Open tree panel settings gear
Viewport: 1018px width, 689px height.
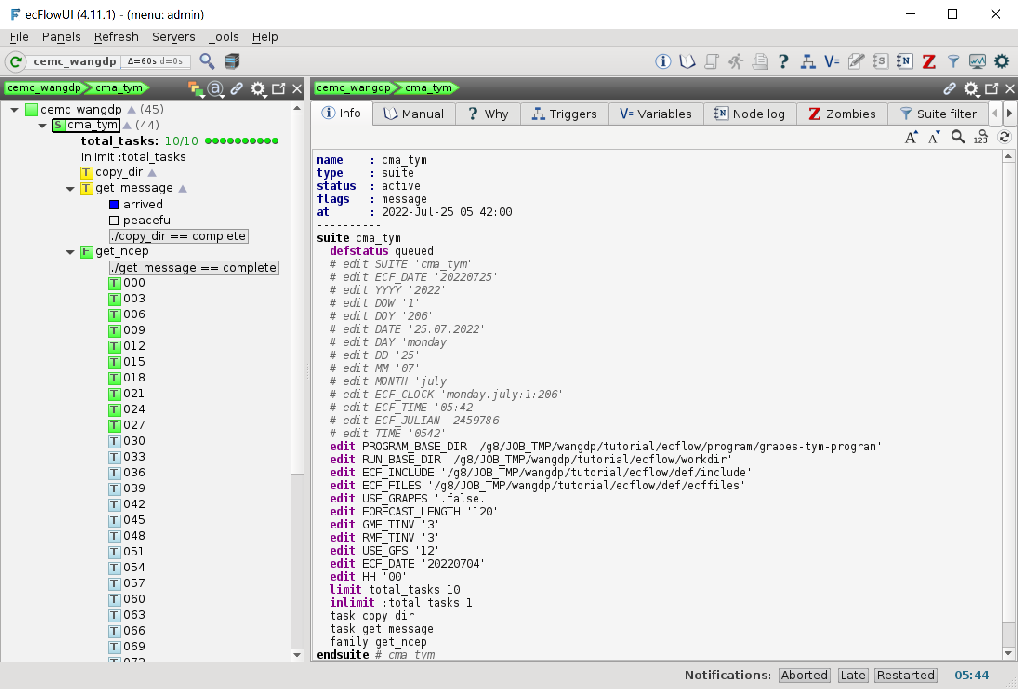pyautogui.click(x=258, y=88)
